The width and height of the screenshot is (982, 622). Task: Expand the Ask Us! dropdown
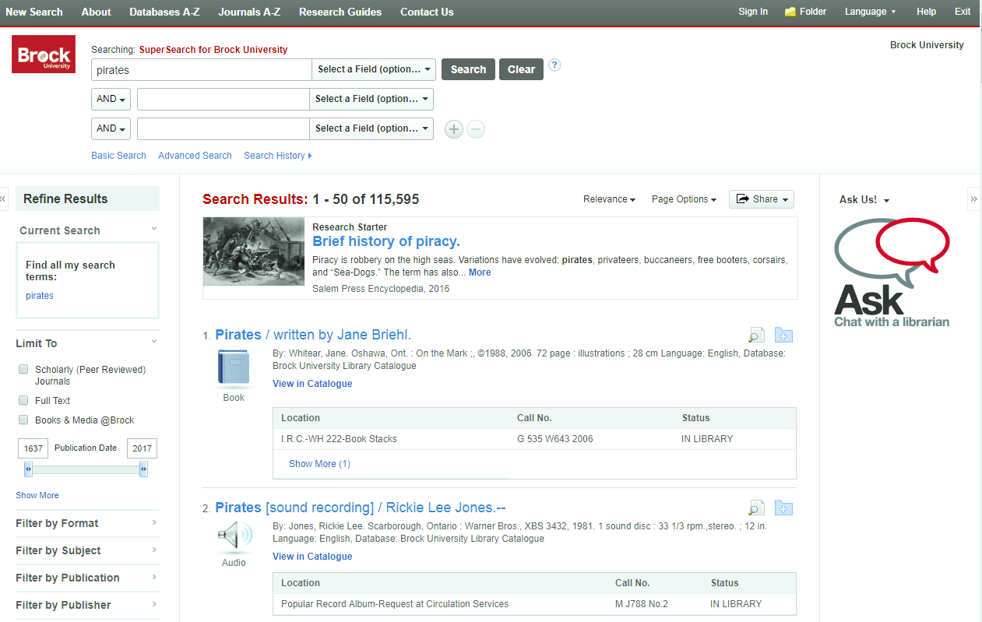click(x=864, y=200)
